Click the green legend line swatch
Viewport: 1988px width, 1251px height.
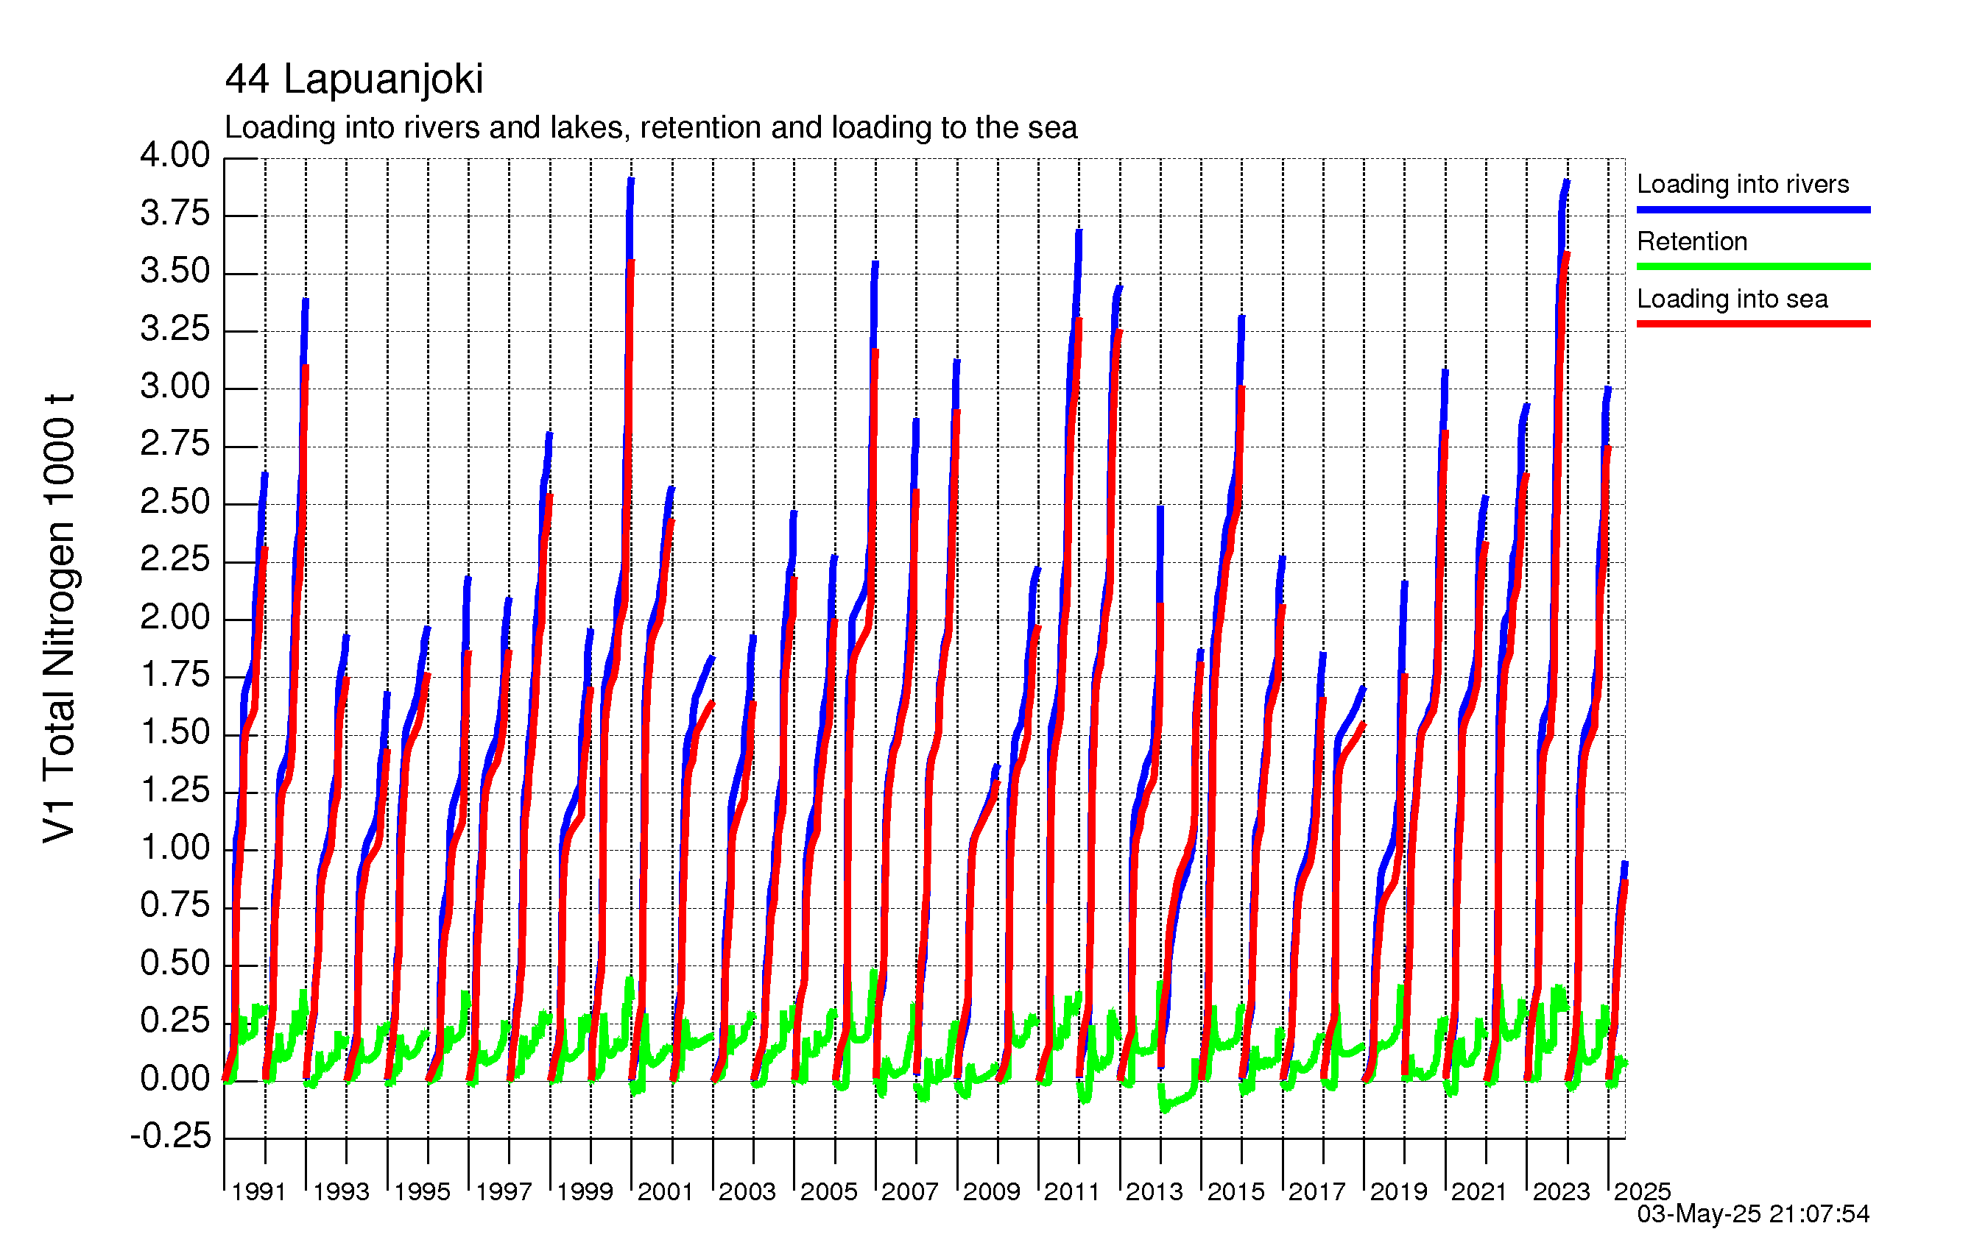point(1754,266)
